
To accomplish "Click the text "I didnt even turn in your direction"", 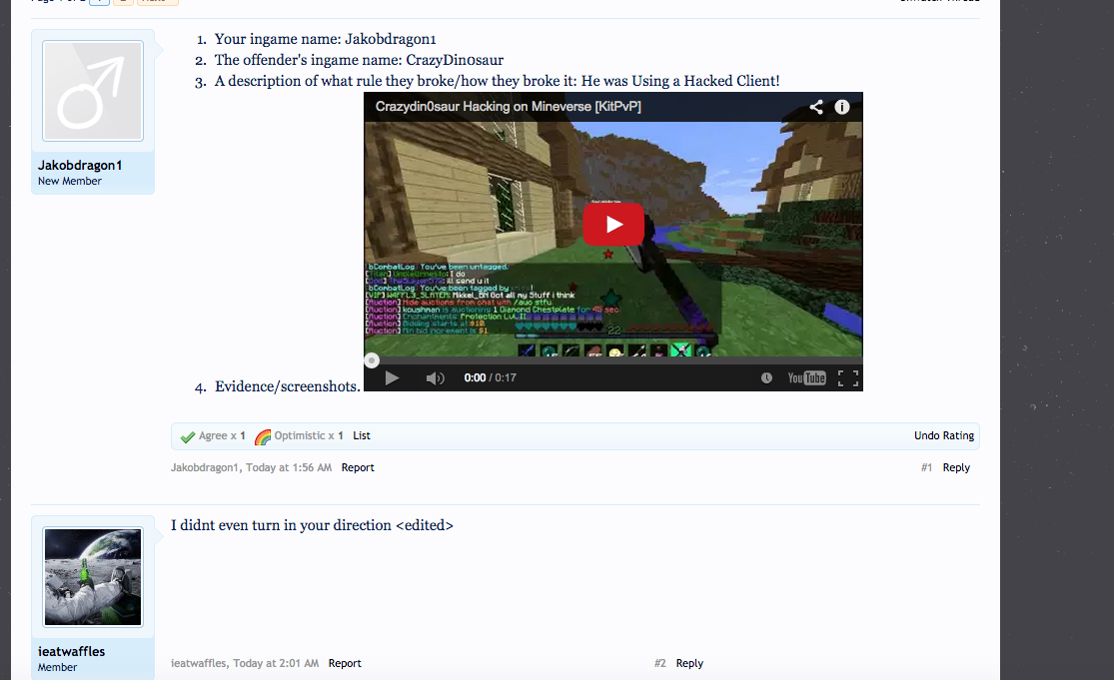I will point(281,525).
